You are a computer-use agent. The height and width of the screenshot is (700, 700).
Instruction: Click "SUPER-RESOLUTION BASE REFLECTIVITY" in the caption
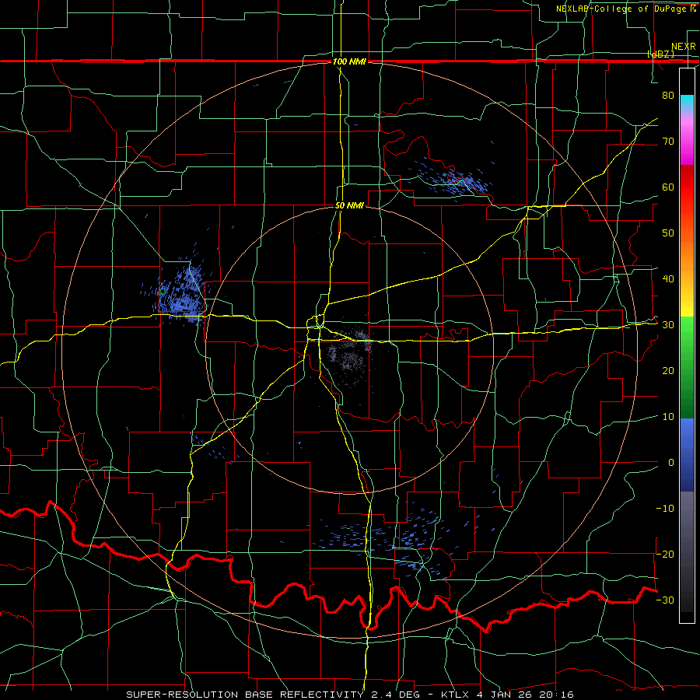[245, 695]
